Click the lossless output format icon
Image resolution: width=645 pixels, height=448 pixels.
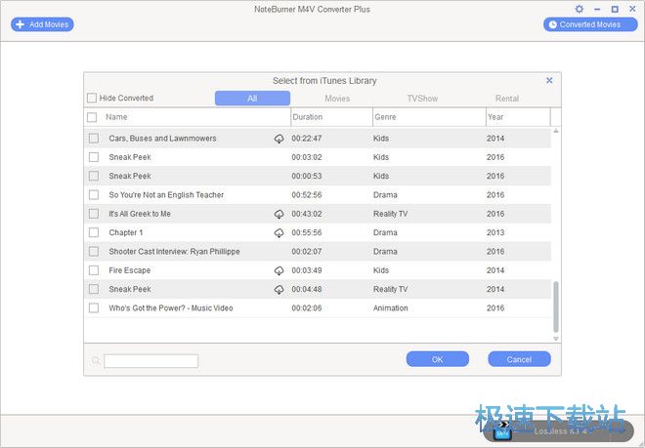click(x=502, y=430)
